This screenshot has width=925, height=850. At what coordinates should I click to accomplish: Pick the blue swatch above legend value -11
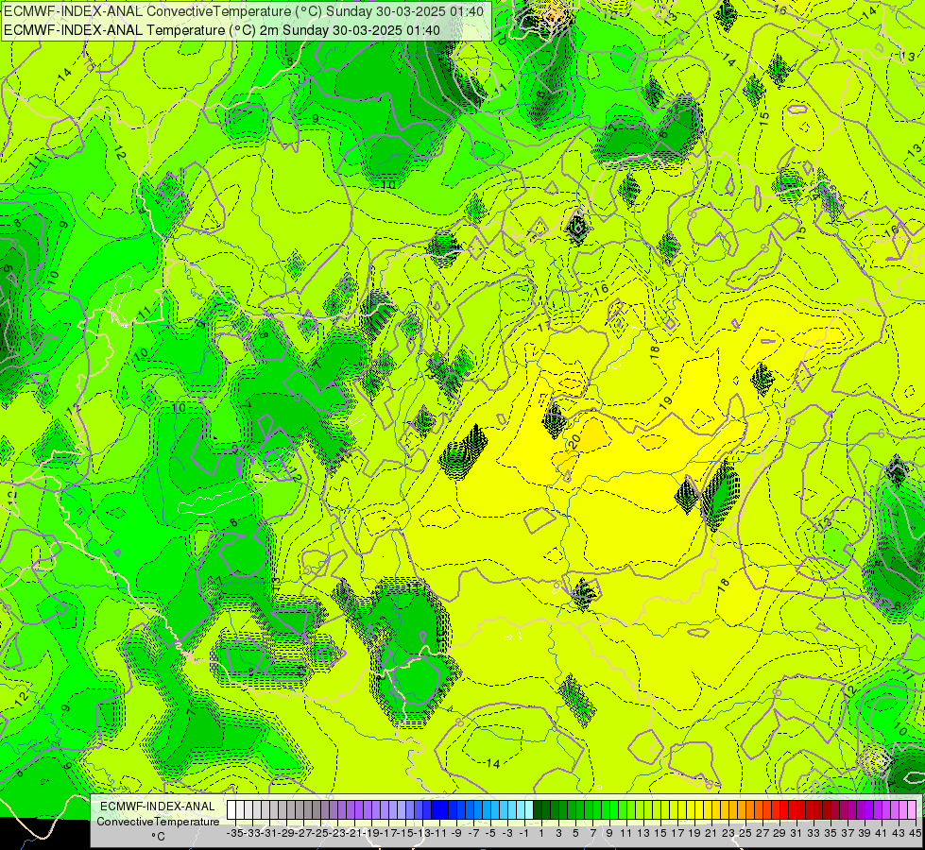point(435,810)
